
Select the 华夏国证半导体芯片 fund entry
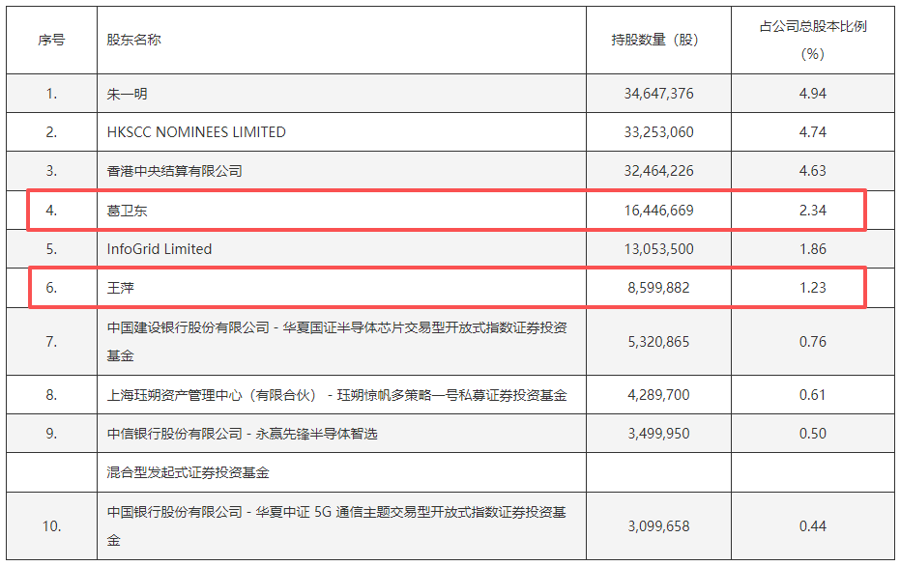coord(337,341)
